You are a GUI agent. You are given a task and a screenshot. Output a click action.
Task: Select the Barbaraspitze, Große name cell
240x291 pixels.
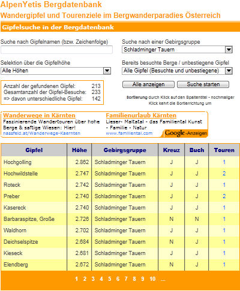coord(34,219)
